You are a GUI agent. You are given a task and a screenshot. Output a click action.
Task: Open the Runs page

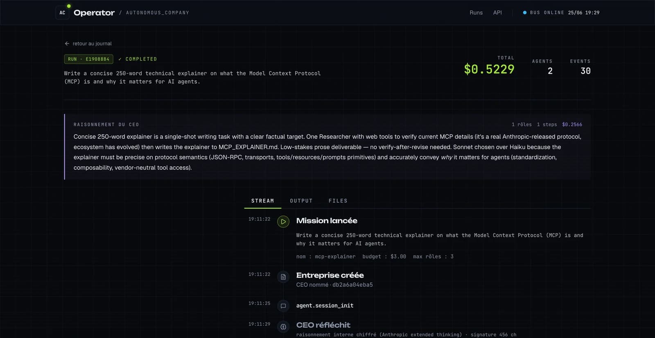(476, 13)
